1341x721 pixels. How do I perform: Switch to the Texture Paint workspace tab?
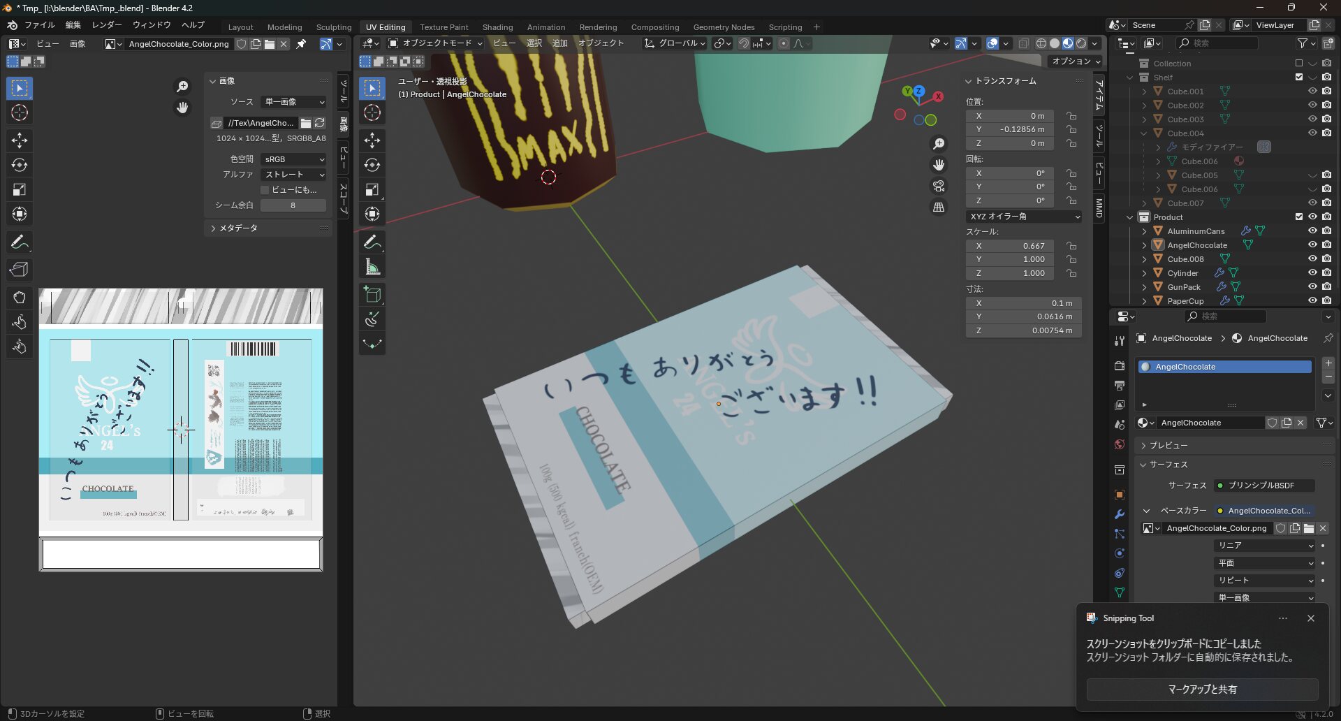tap(444, 27)
